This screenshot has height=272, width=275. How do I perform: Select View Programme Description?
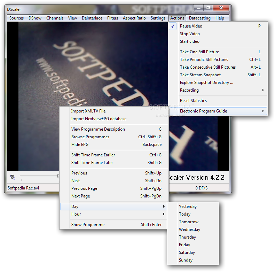click(x=113, y=129)
